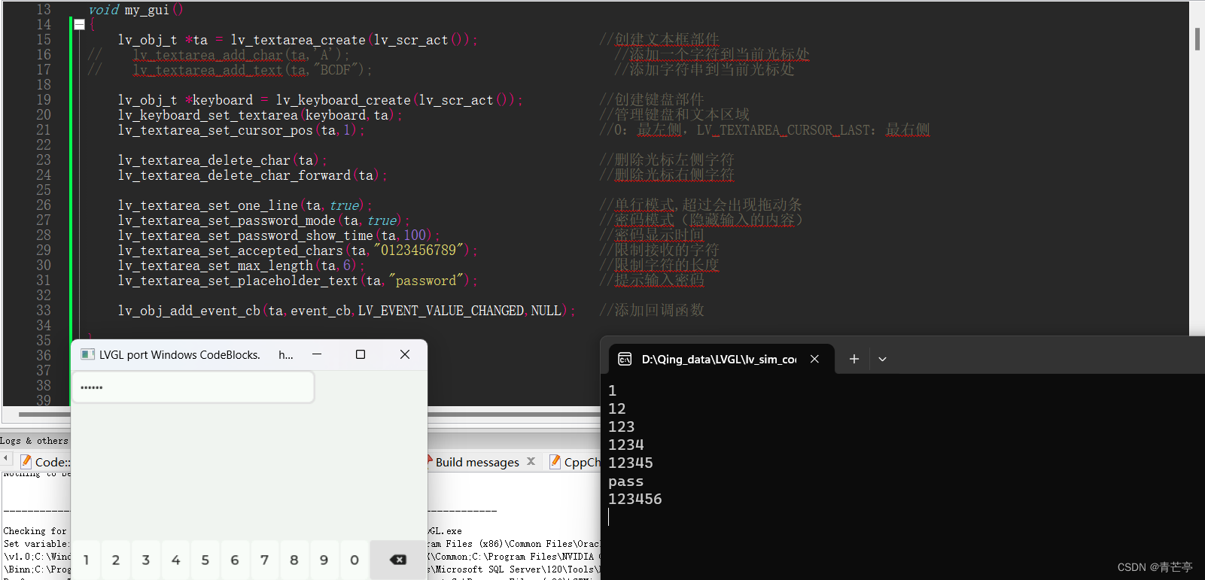Click on lv_keyboard_create in line 19
The width and height of the screenshot is (1205, 580).
click(343, 100)
